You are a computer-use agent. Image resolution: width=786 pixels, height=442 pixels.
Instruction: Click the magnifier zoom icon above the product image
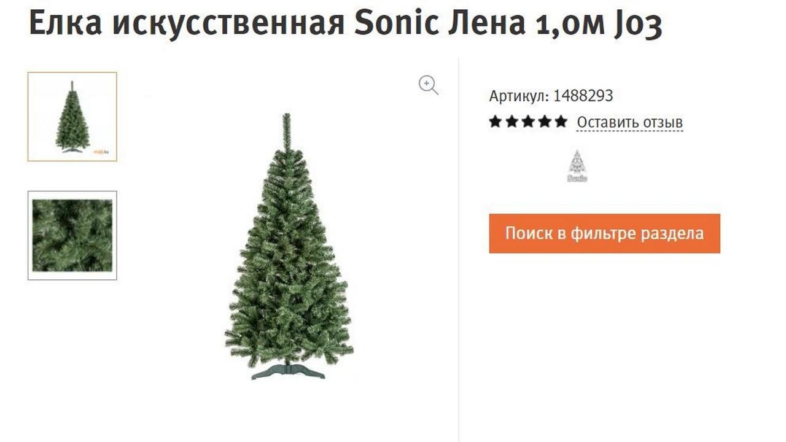pyautogui.click(x=429, y=85)
